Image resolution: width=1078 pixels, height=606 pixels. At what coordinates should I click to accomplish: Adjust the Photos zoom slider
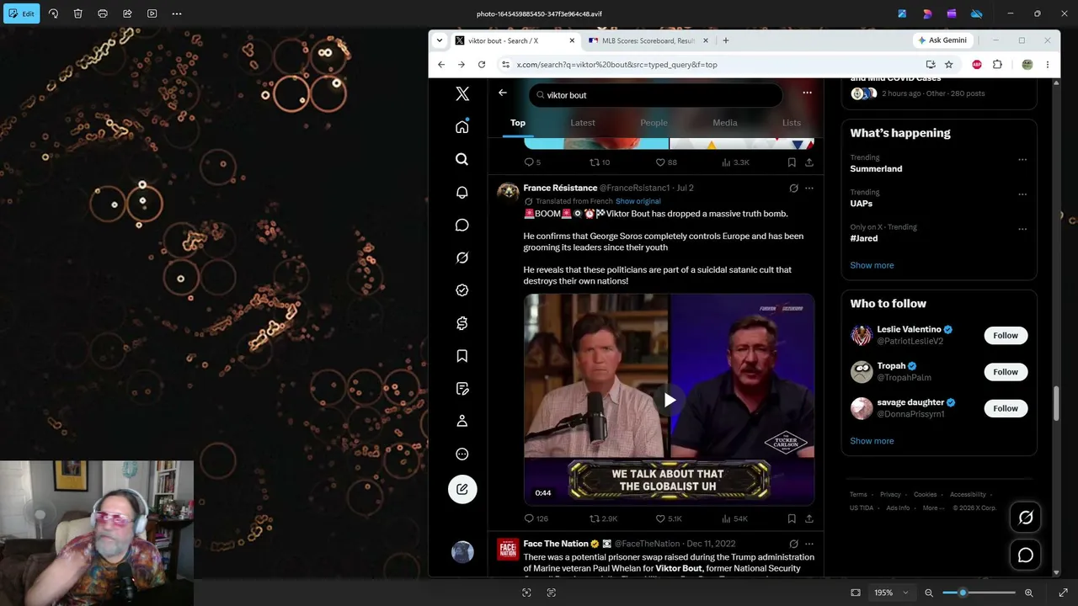click(979, 593)
